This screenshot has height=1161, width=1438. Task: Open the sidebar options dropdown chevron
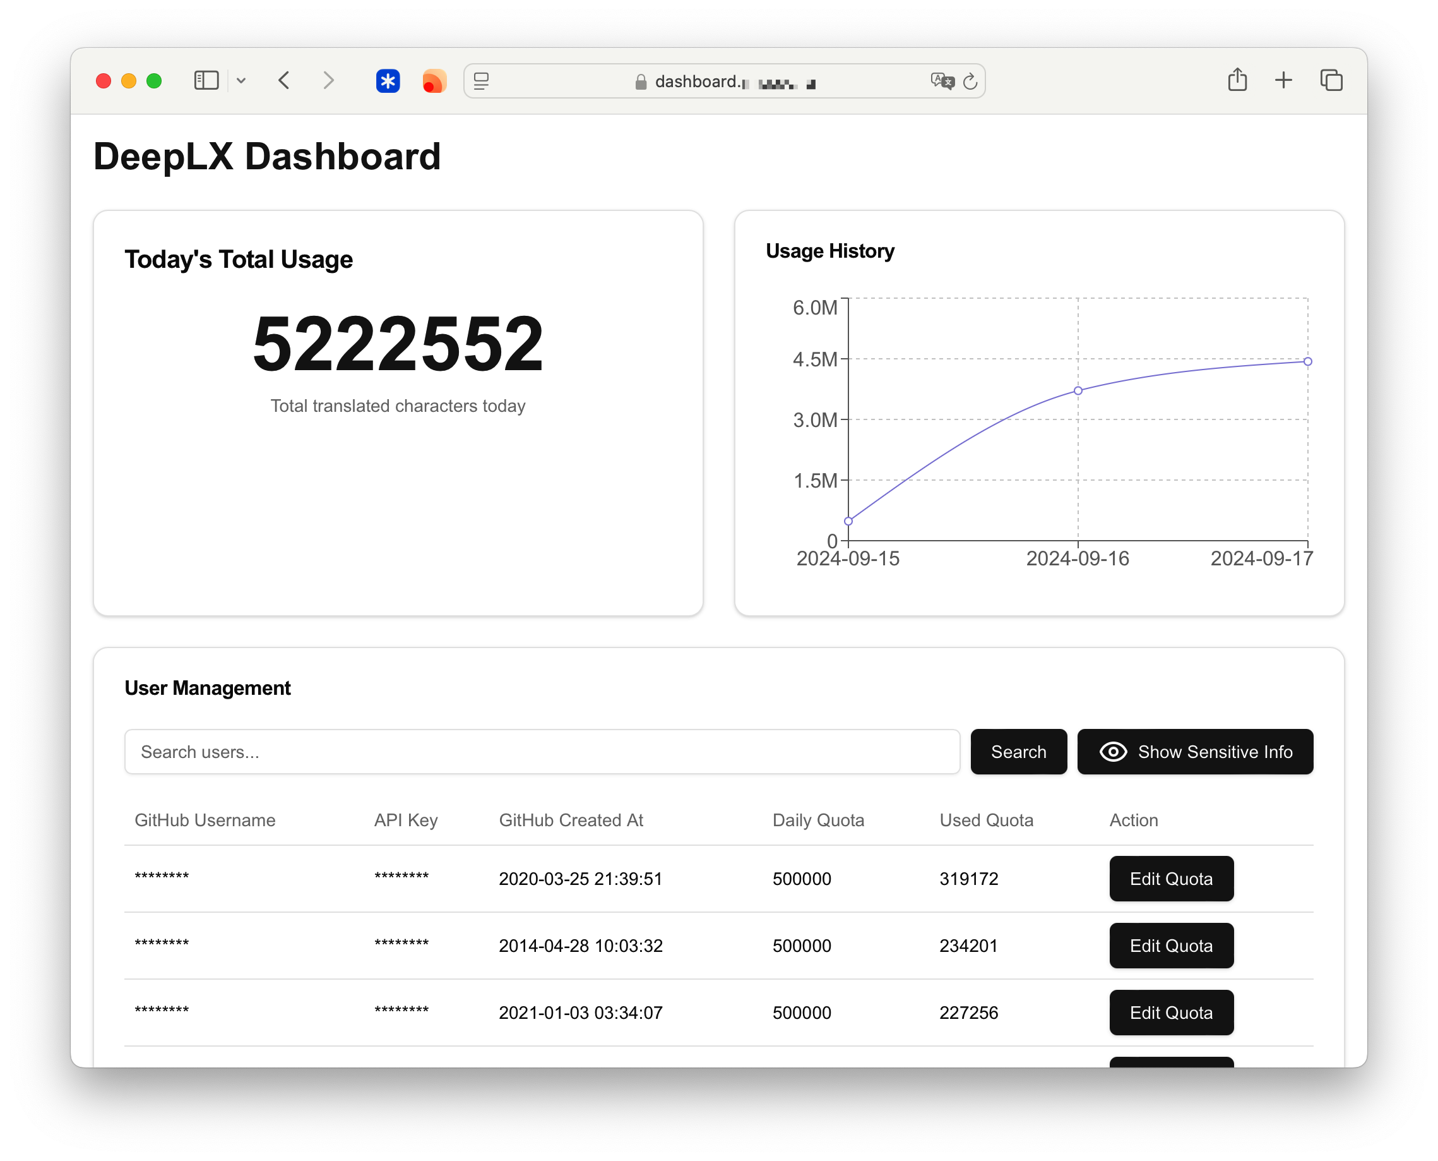(x=241, y=81)
